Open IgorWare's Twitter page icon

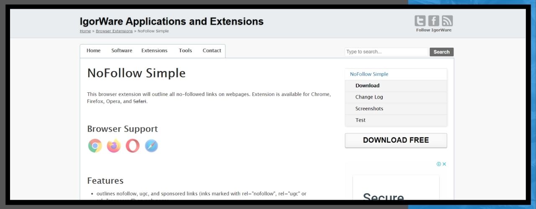(x=420, y=21)
